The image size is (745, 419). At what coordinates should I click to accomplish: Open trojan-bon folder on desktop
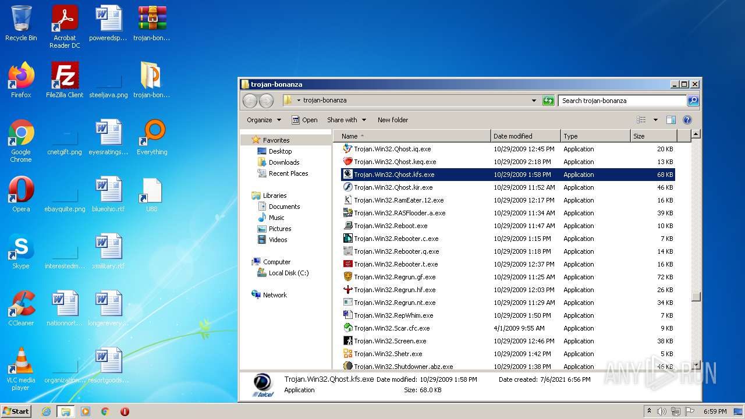coord(152,80)
